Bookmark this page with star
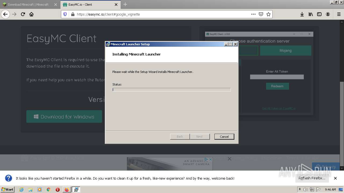The image size is (344, 193). [268, 14]
